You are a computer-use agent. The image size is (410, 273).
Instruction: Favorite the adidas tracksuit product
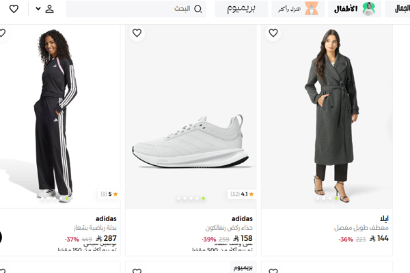[2, 33]
